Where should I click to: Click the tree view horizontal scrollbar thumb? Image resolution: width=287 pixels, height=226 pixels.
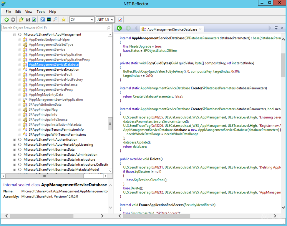tap(44, 176)
